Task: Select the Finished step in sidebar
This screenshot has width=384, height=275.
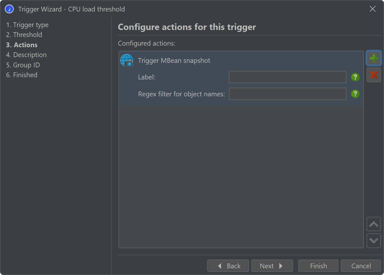Action: click(x=22, y=75)
